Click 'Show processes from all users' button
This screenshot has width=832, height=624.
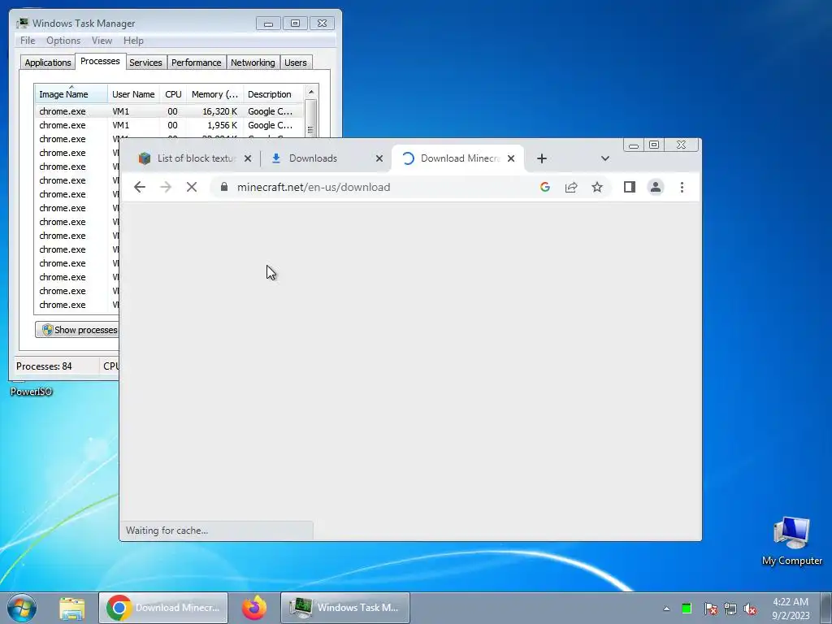pos(77,330)
